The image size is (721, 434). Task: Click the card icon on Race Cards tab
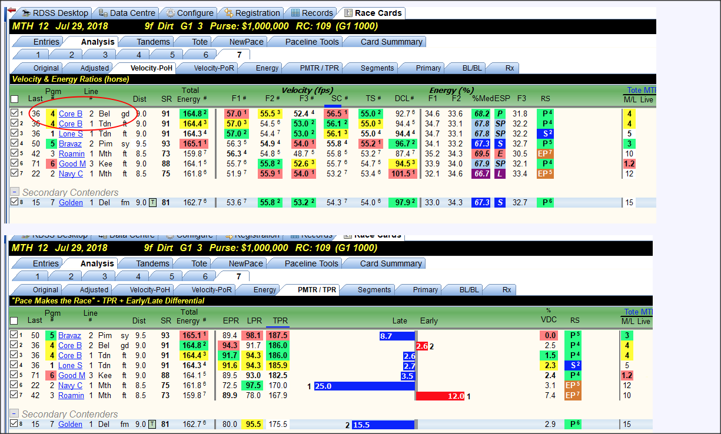point(348,13)
